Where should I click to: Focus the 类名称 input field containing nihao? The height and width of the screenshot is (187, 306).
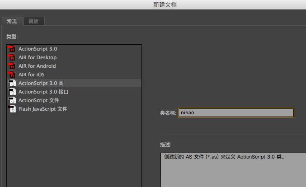pos(236,112)
